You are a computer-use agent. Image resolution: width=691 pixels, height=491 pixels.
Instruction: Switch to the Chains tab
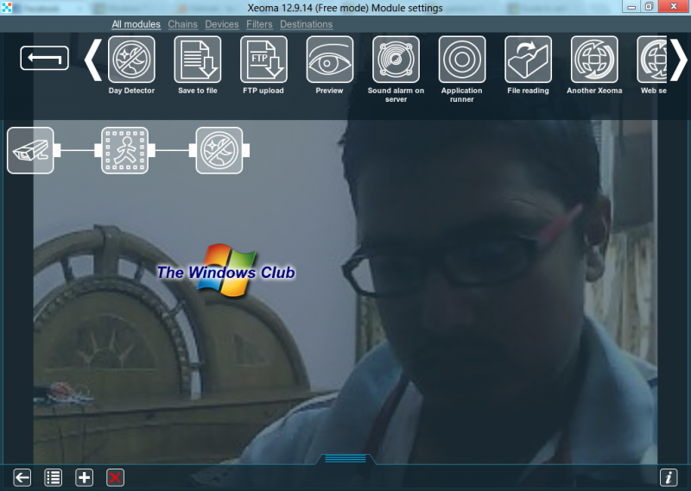[x=182, y=24]
